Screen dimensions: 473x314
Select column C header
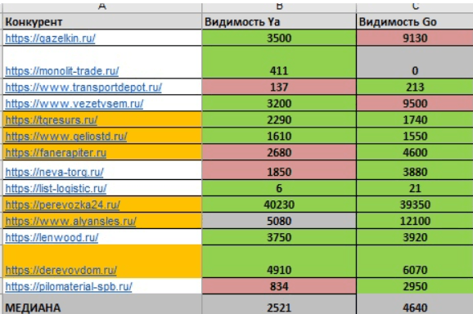coord(415,7)
